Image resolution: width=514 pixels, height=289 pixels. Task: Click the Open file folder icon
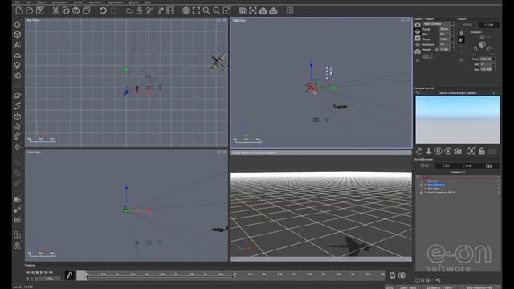click(x=30, y=10)
